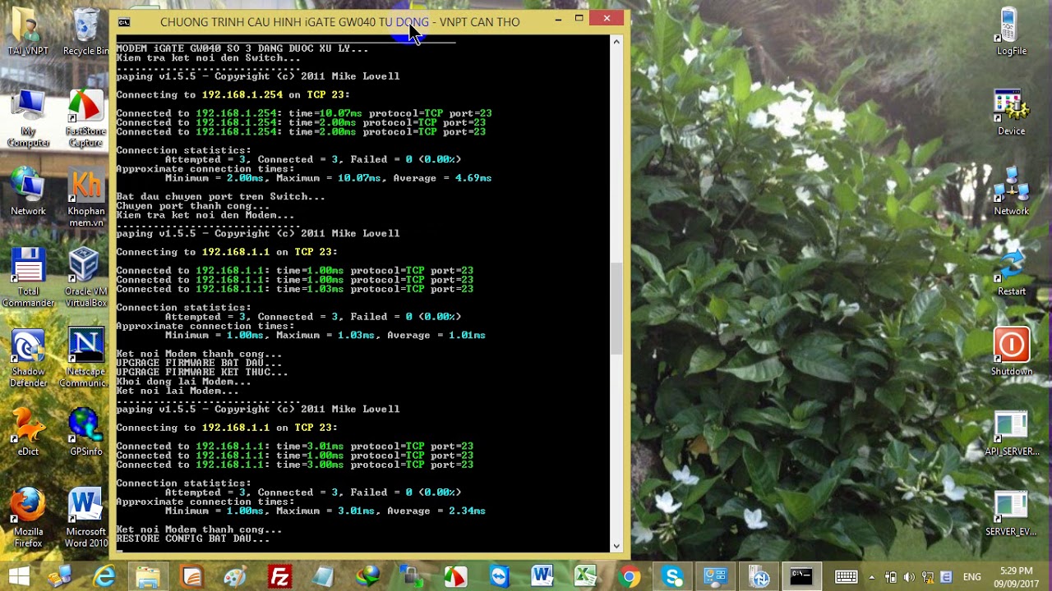Open eDict desktop shortcut

pyautogui.click(x=28, y=433)
